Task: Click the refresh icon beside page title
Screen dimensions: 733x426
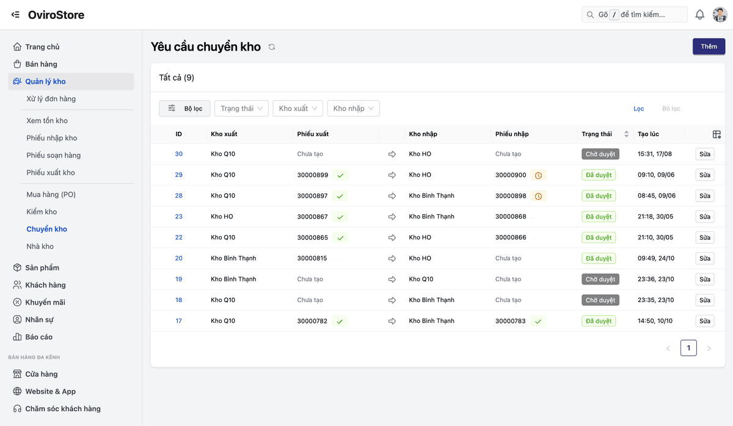Action: 272,47
